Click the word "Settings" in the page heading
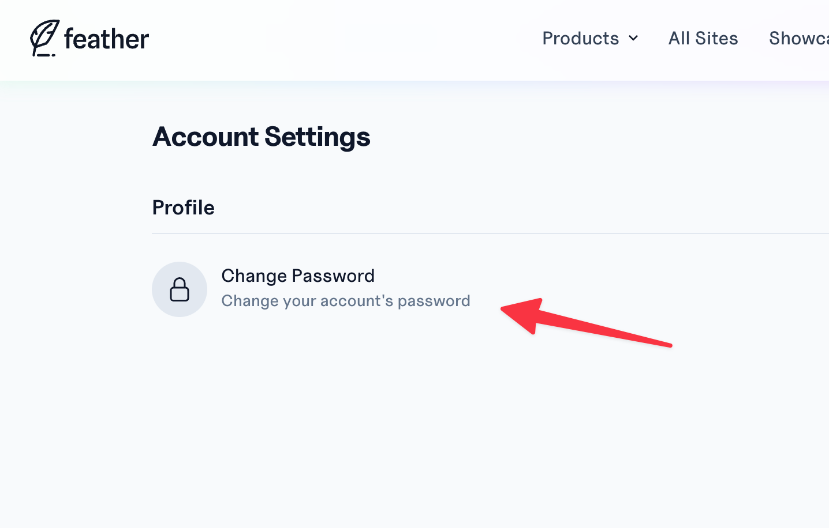 coord(317,137)
